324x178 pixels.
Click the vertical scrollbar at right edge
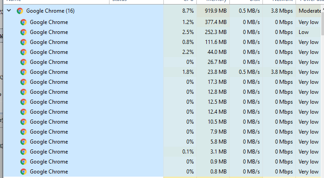323,91
